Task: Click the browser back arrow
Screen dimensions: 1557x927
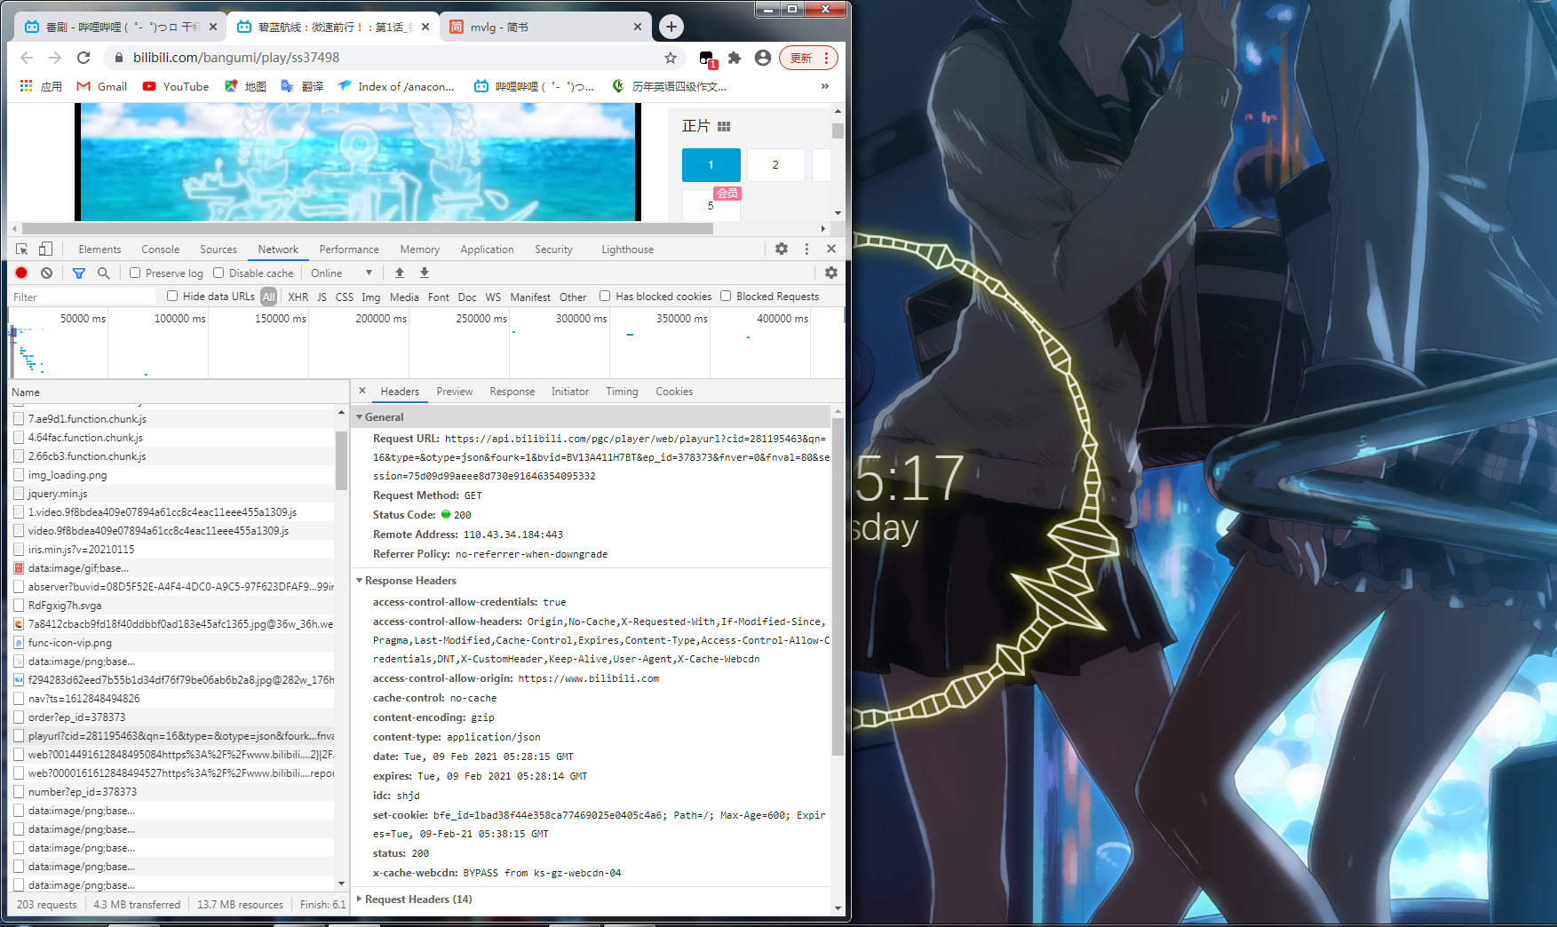Action: click(x=27, y=58)
